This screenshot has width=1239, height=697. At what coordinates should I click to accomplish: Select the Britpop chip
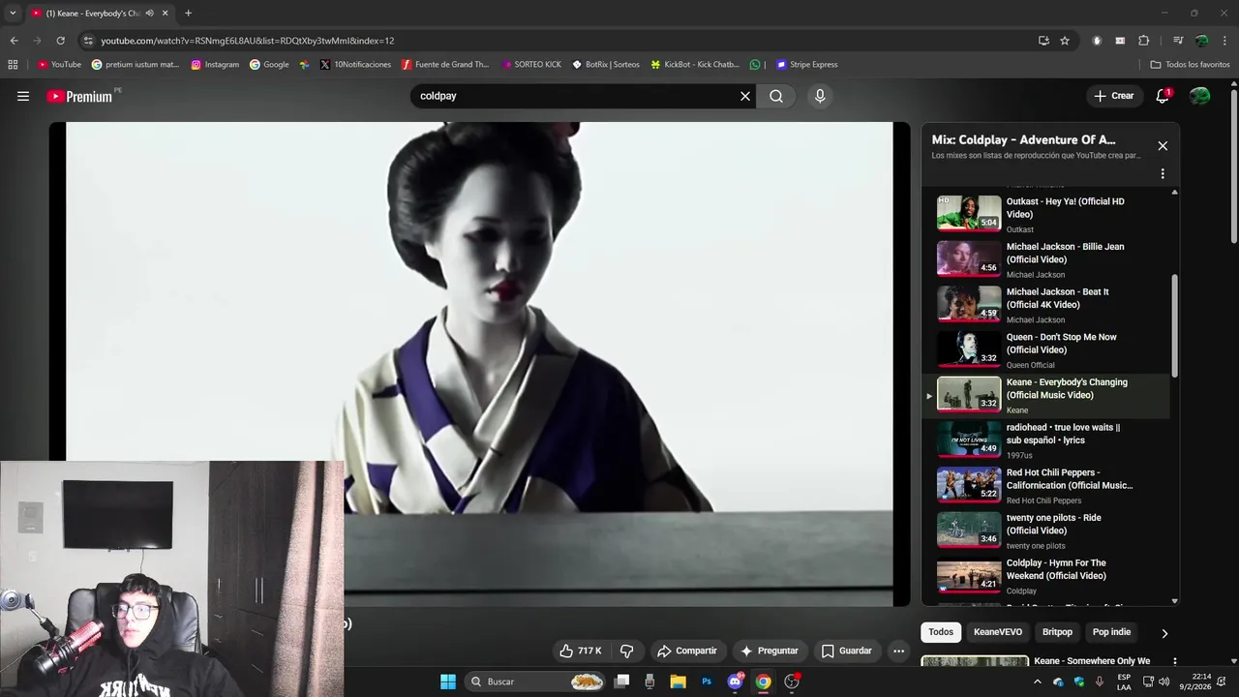(1057, 632)
